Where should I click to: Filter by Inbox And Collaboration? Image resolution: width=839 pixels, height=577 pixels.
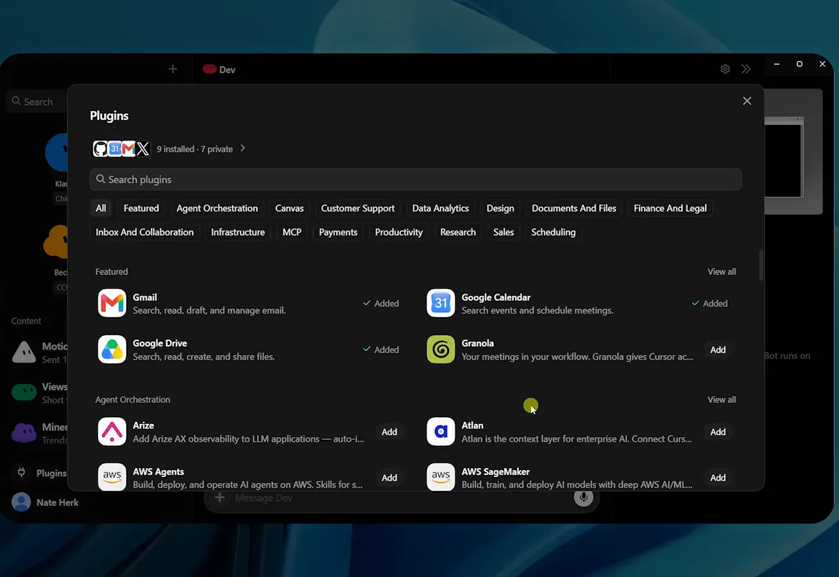coord(144,232)
